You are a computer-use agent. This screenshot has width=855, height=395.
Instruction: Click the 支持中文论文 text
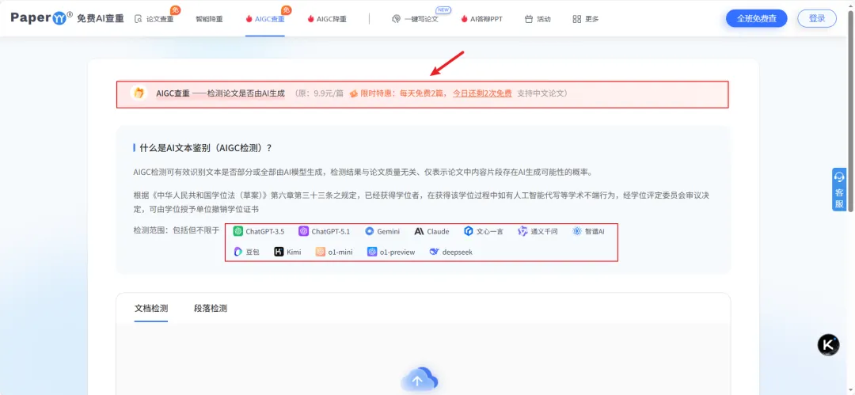(x=540, y=93)
